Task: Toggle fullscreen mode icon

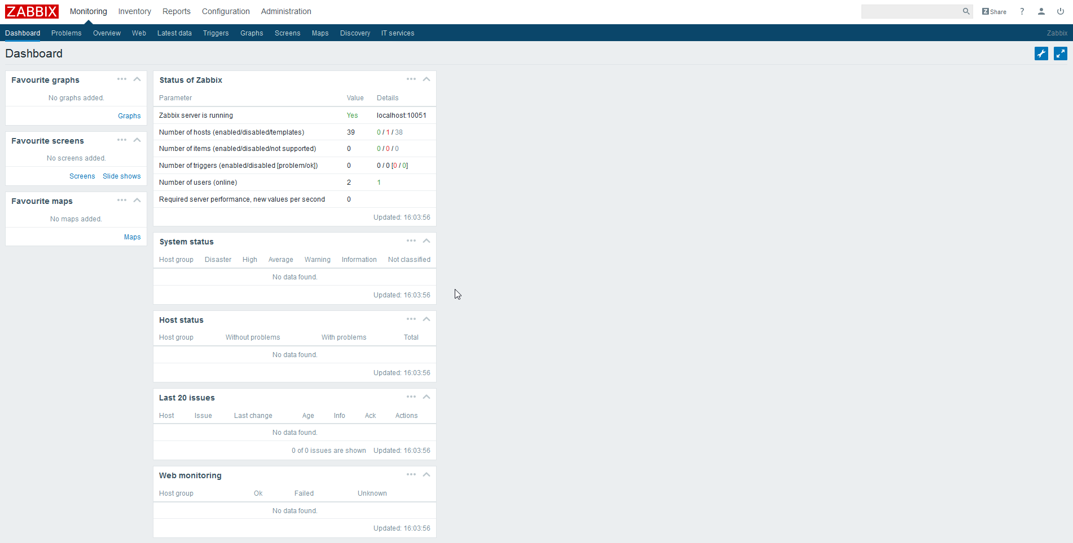Action: 1061,54
